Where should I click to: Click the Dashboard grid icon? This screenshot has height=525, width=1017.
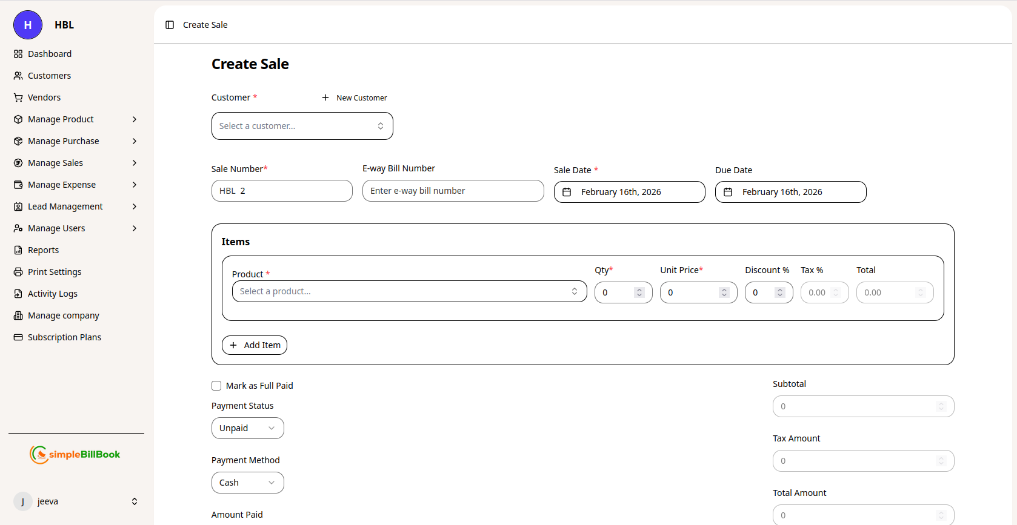tap(18, 54)
